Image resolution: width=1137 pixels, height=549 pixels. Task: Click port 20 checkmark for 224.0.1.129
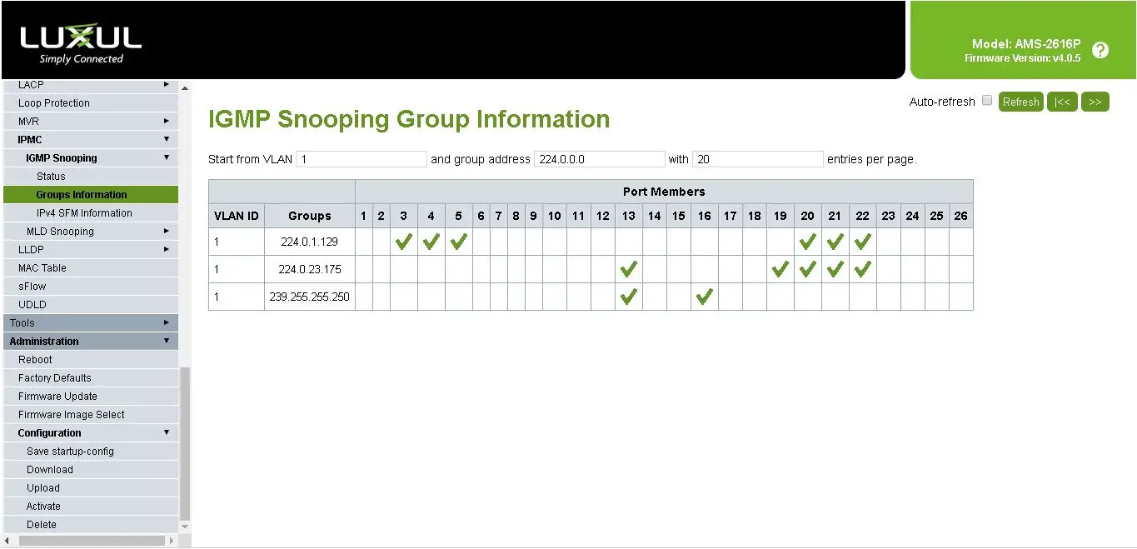pyautogui.click(x=807, y=242)
